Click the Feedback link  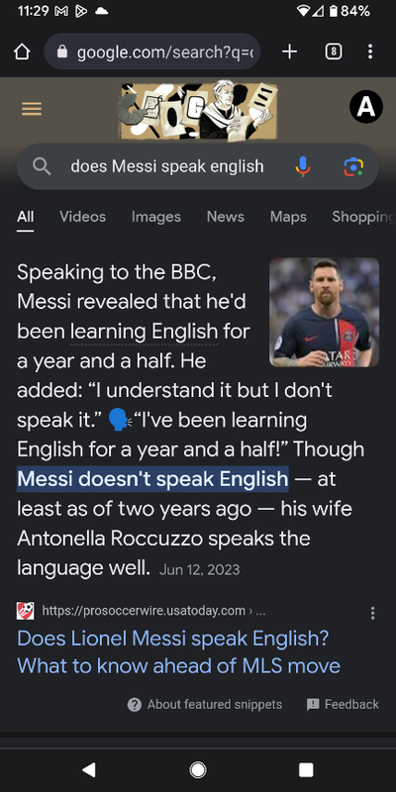click(x=343, y=704)
